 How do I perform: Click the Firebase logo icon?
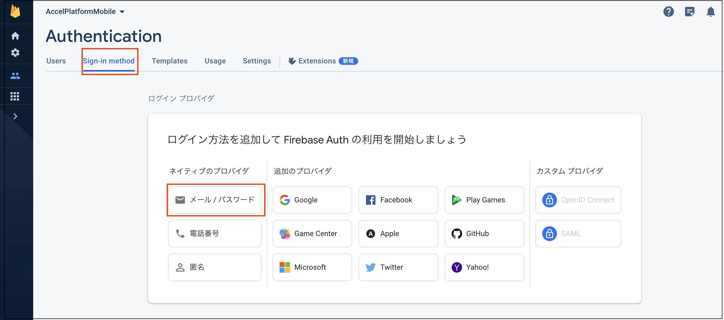pos(15,11)
